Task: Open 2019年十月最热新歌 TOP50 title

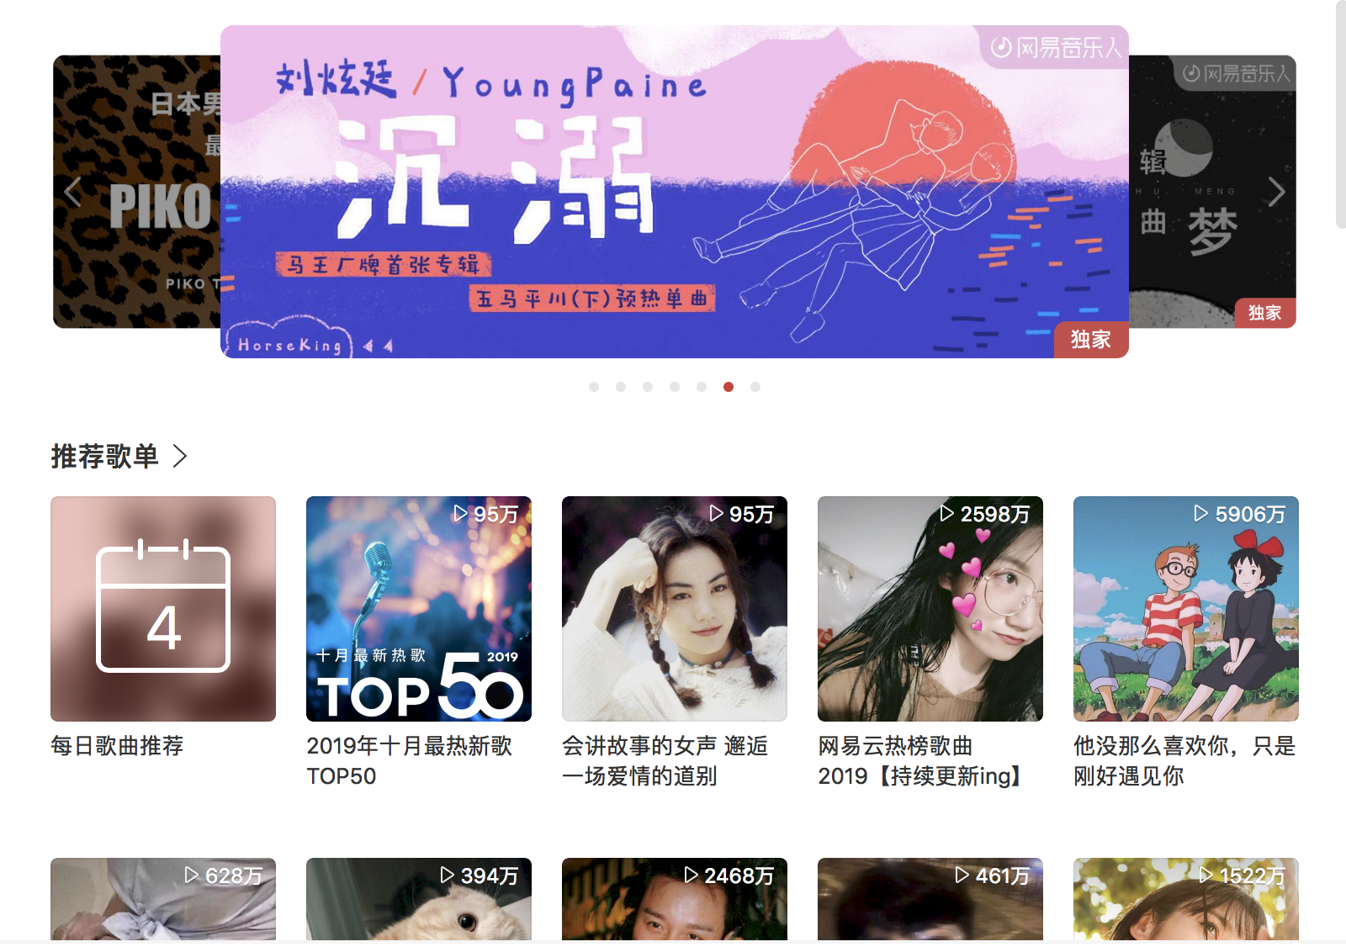Action: click(410, 761)
